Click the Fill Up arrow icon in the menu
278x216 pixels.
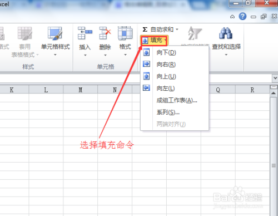pyautogui.click(x=146, y=76)
